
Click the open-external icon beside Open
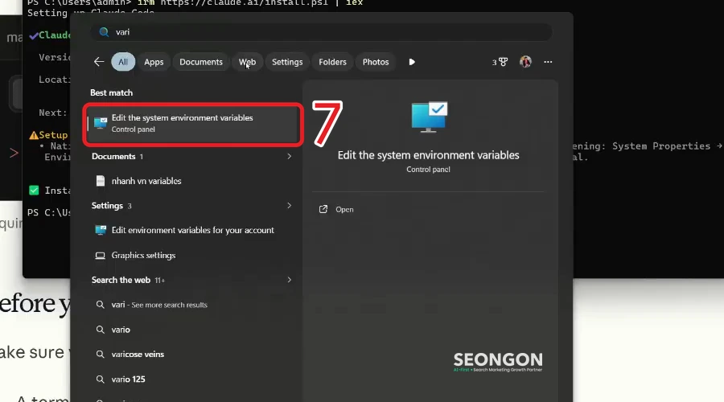tap(323, 210)
